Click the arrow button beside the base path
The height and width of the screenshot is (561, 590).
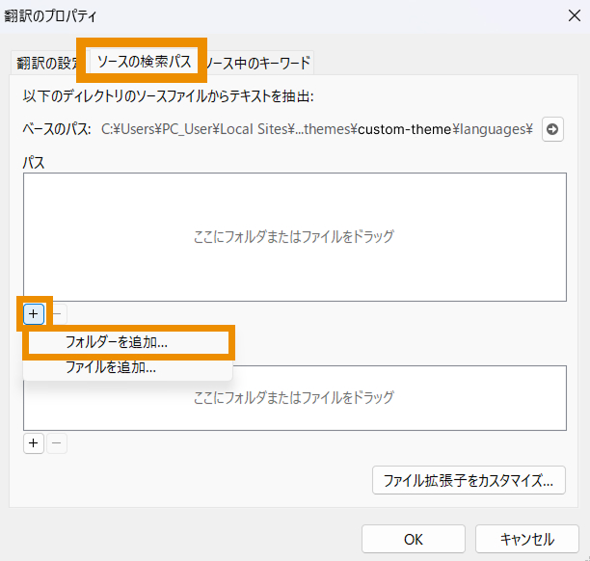point(552,129)
